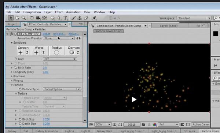Click the Screen position scrubber crosshair
Image resolution: width=220 pixels, height=133 pixels.
click(21, 53)
